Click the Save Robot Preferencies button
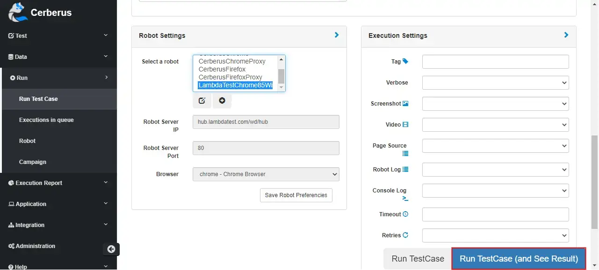The width and height of the screenshot is (599, 270). [296, 195]
